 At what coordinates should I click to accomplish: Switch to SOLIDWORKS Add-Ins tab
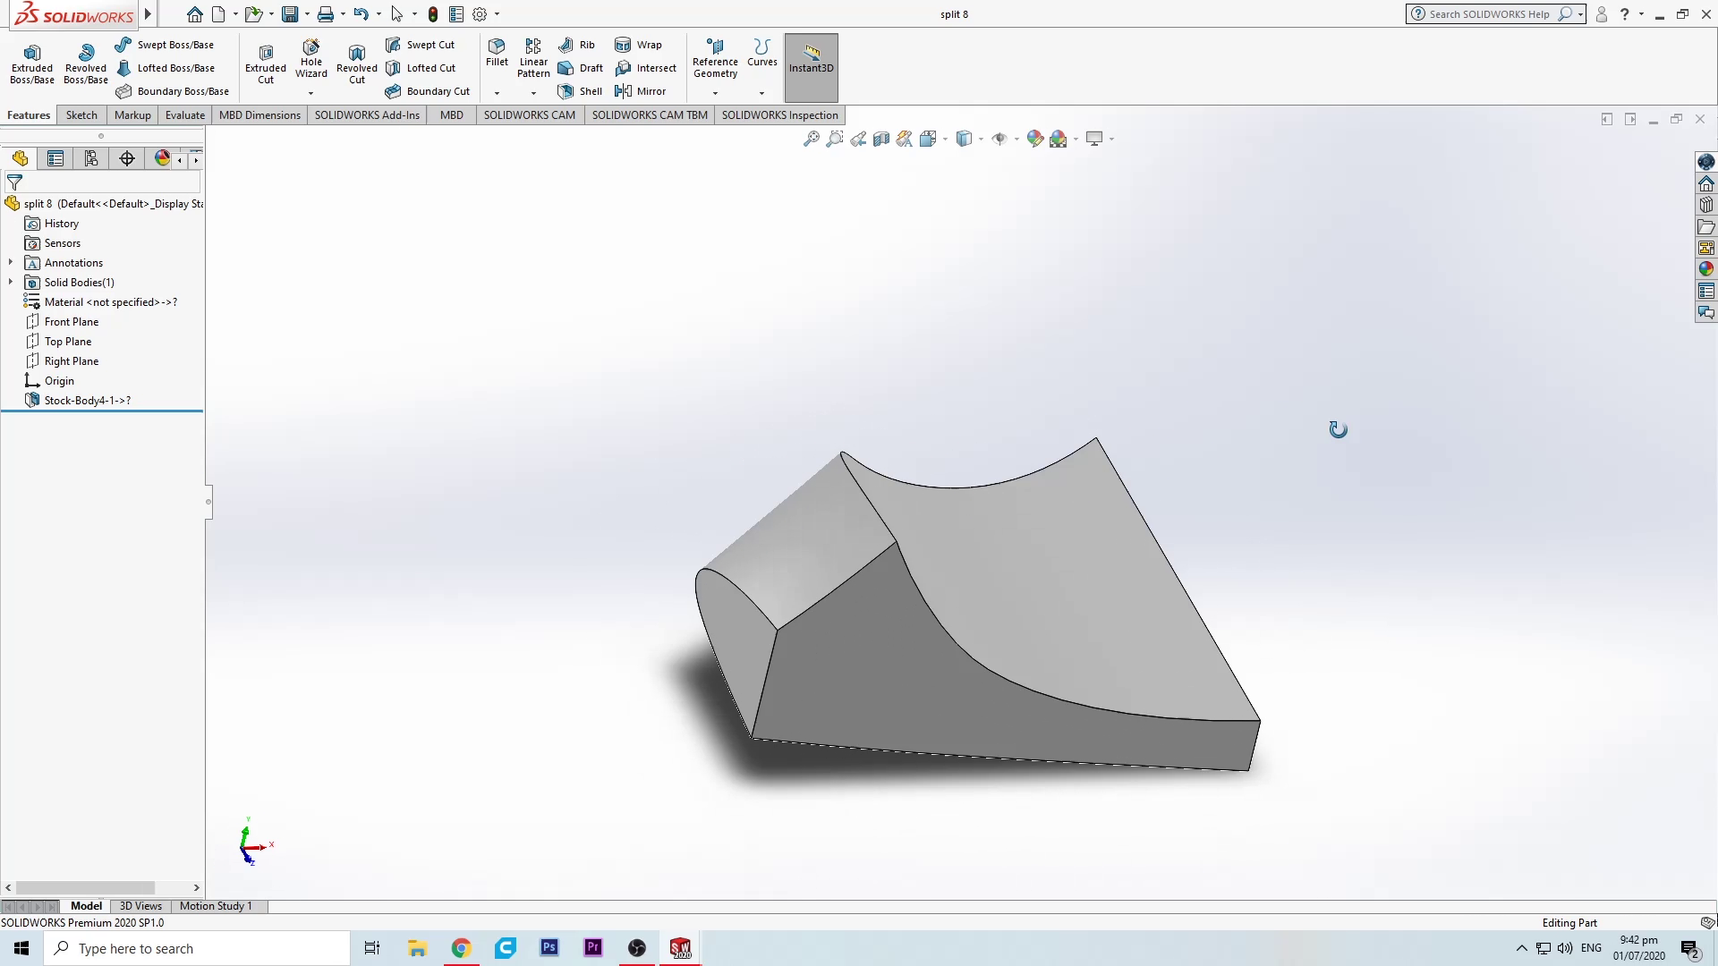click(x=367, y=115)
